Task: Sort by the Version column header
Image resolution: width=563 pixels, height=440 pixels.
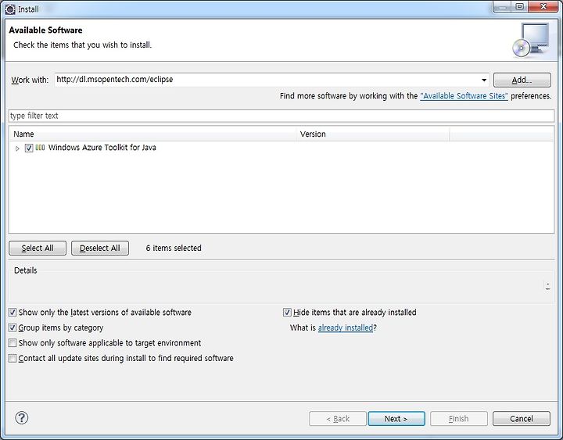Action: [x=373, y=134]
